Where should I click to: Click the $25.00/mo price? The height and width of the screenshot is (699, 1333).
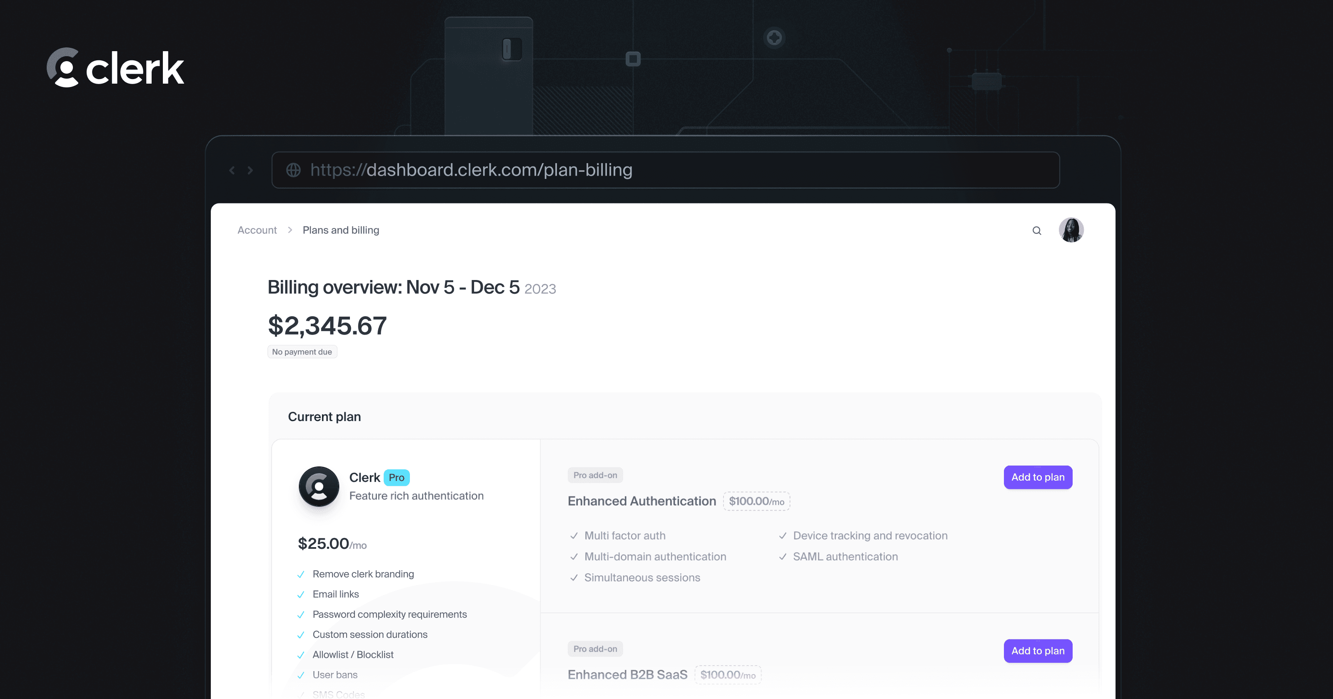pyautogui.click(x=332, y=544)
